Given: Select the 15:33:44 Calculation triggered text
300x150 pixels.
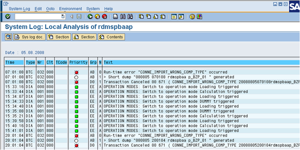Looking at the screenshot, I should [176, 92].
